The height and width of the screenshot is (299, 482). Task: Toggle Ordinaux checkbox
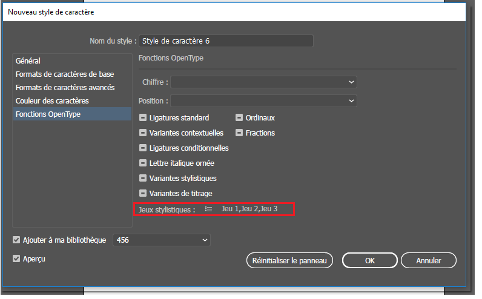pos(240,118)
